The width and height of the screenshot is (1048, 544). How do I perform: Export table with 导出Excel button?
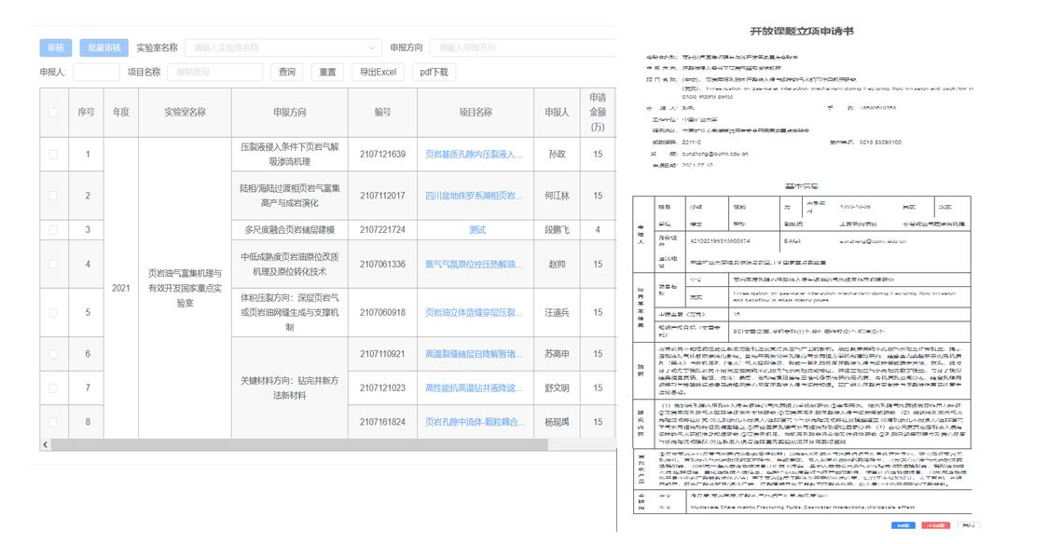372,72
